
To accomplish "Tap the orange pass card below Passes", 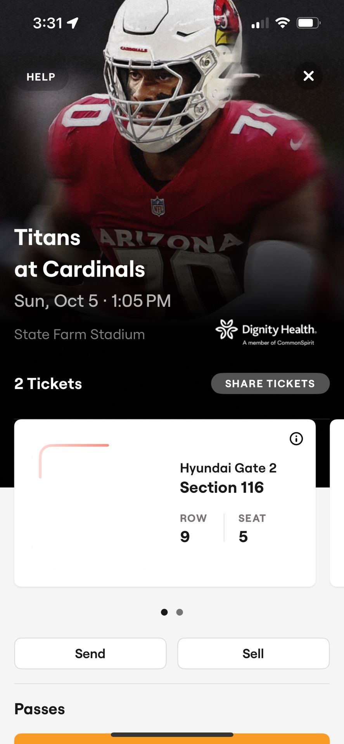I will tap(172, 739).
